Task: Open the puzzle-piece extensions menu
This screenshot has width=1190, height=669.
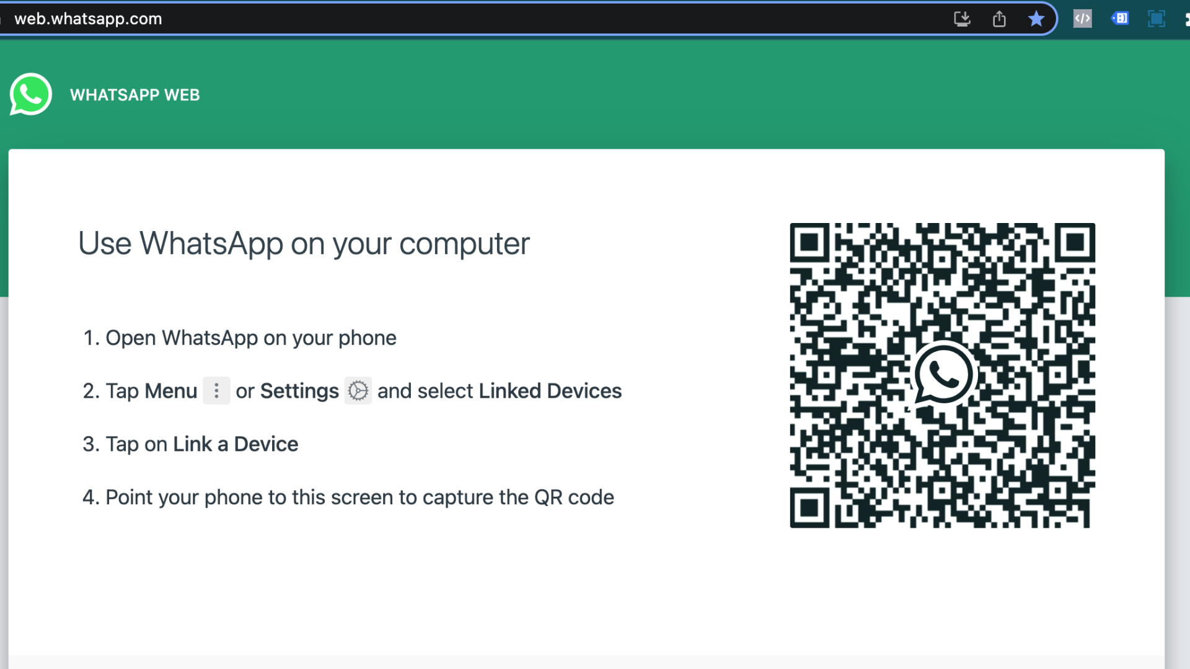Action: tap(1186, 19)
